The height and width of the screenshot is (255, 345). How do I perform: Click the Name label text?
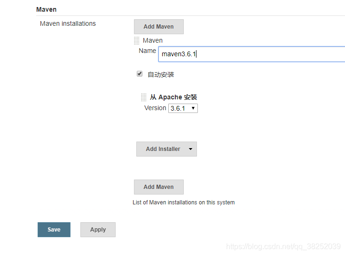147,51
